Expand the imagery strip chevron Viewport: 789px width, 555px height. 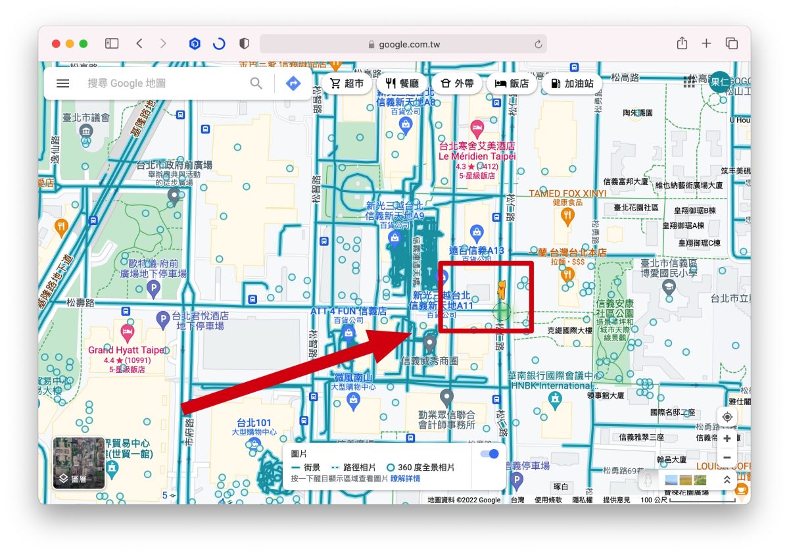point(727,480)
